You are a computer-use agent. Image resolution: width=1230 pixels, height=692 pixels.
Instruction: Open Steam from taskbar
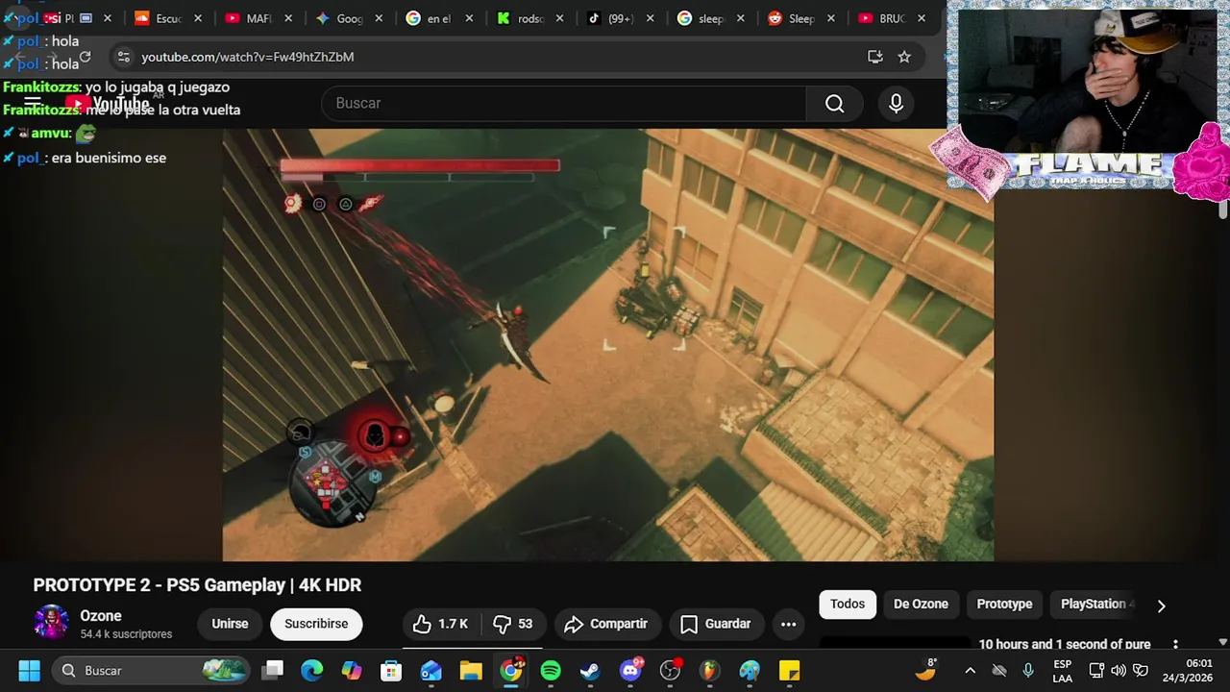click(590, 670)
